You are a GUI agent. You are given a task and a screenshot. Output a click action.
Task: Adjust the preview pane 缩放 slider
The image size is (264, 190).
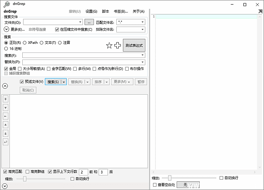170,178
